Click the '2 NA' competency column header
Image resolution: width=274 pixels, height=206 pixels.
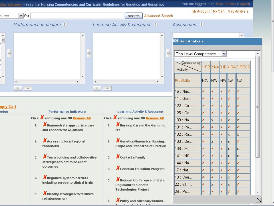click(x=215, y=67)
